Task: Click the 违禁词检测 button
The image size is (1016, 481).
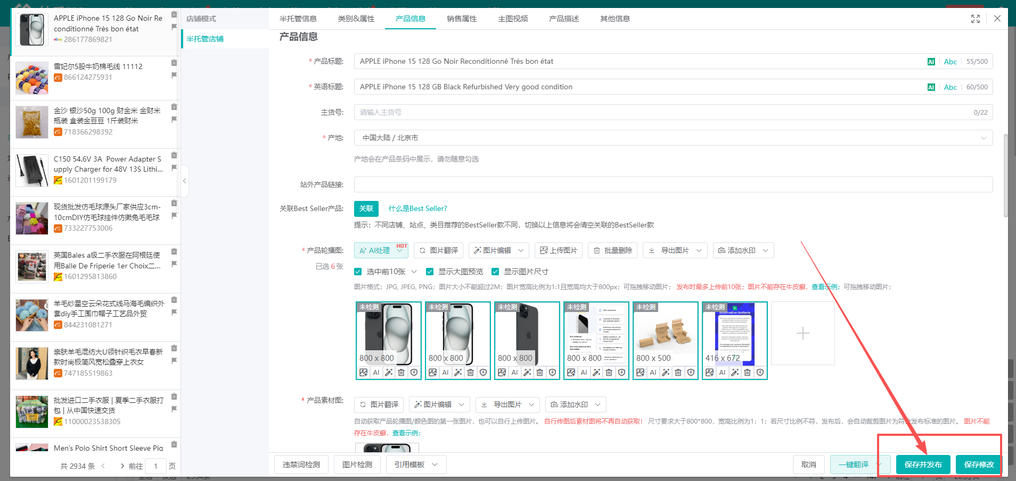Action: (301, 465)
